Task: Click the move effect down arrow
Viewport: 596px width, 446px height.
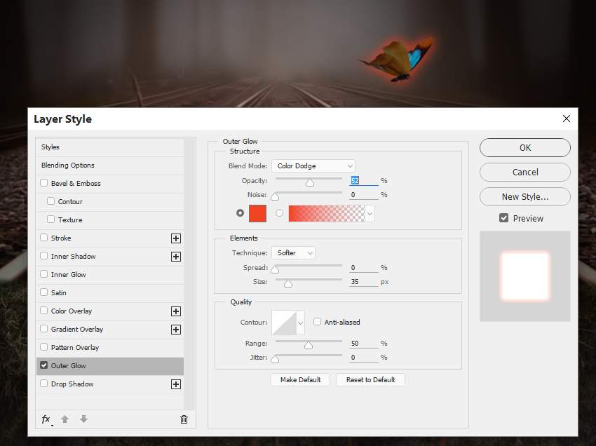Action: click(x=83, y=419)
